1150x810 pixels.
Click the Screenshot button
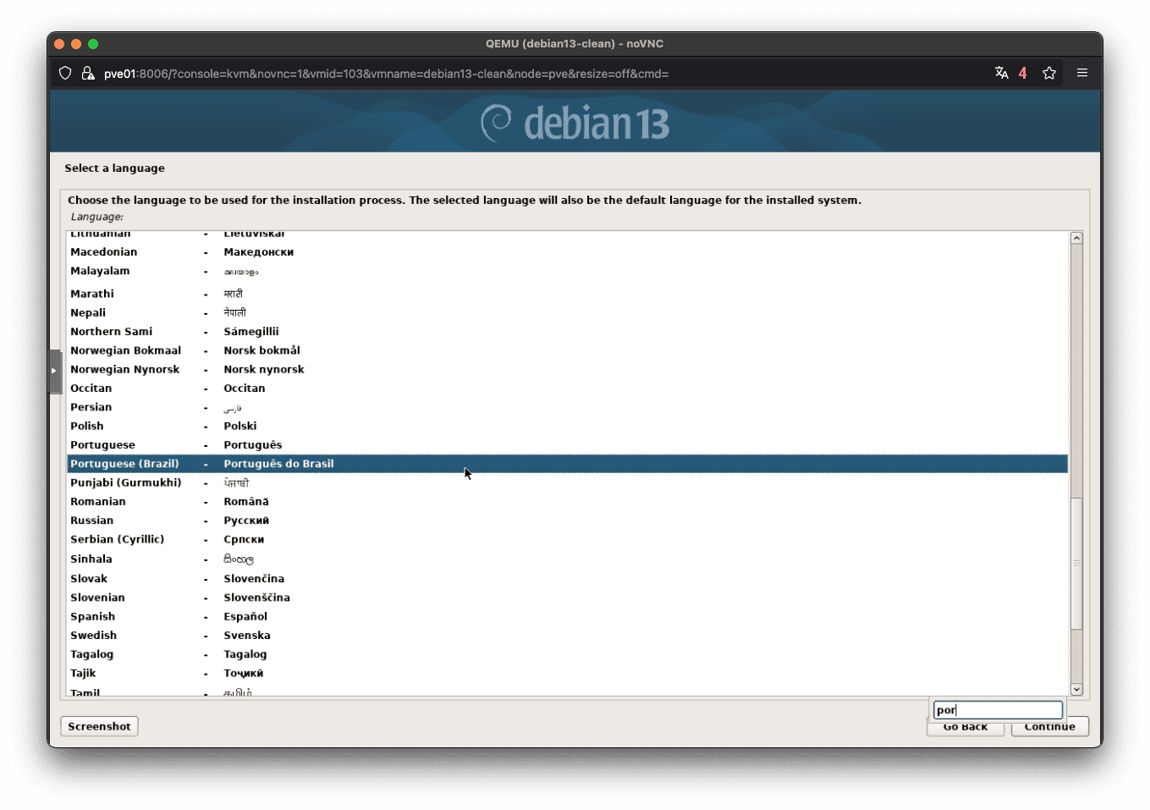(x=99, y=726)
